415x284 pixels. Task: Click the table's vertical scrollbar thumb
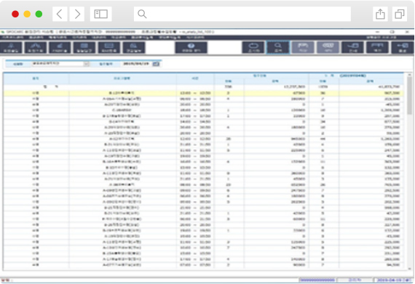click(x=409, y=96)
